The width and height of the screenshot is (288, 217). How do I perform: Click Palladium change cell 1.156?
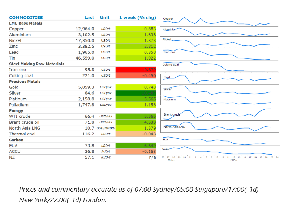tap(136, 105)
